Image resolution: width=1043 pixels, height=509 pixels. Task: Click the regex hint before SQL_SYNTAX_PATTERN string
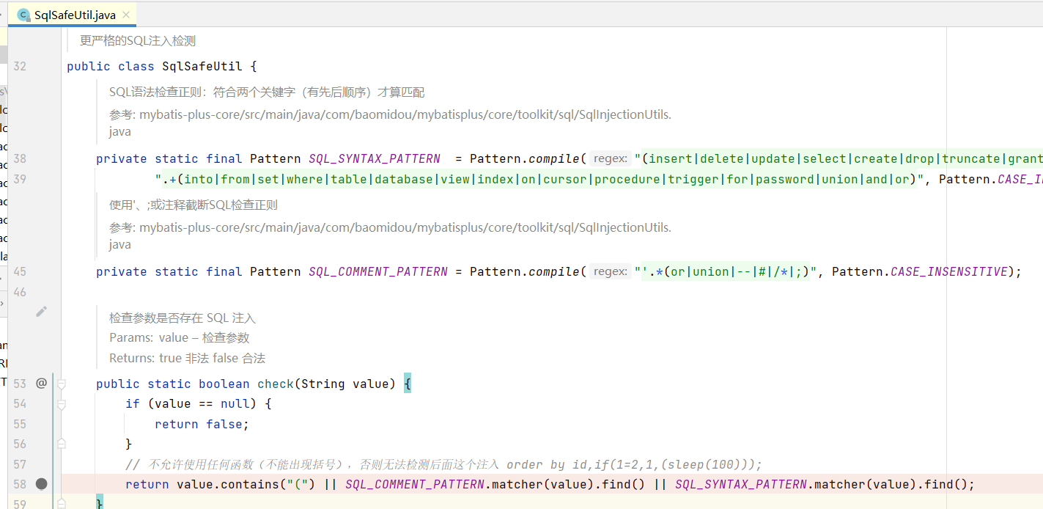[x=610, y=159]
